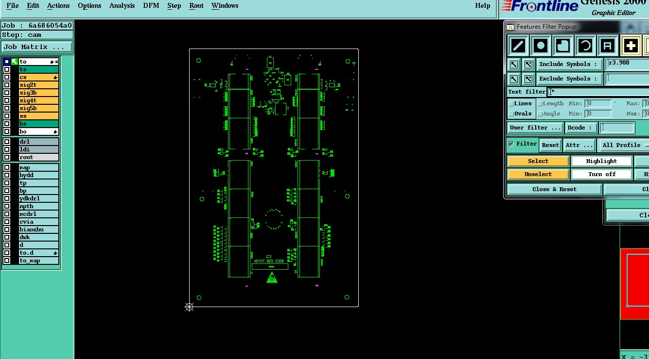This screenshot has width=649, height=359.
Task: Click first arrow icon beside Include Symbols
Action: (x=514, y=64)
